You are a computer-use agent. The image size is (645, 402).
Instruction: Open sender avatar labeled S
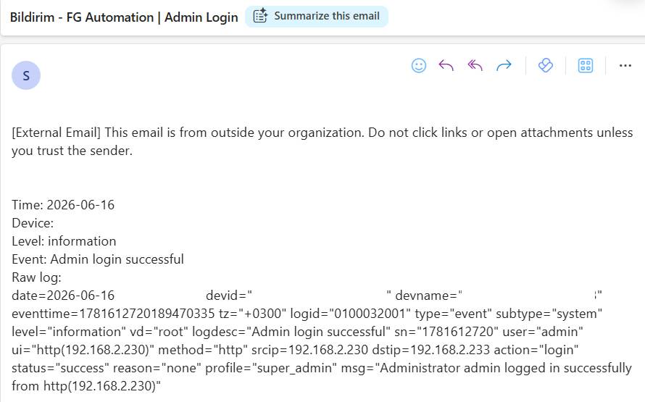coord(26,75)
